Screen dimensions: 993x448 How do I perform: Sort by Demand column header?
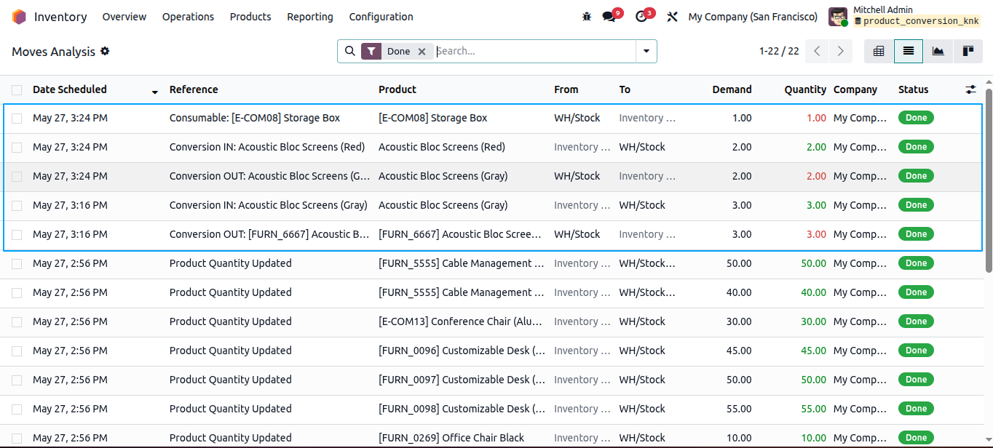pyautogui.click(x=732, y=89)
